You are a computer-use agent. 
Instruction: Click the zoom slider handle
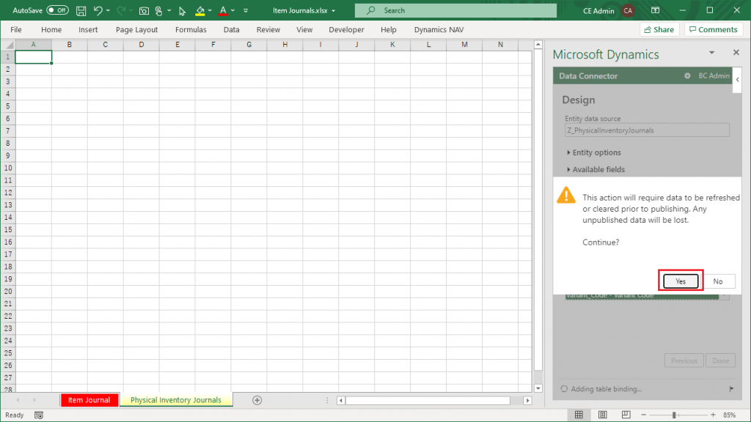(x=674, y=415)
